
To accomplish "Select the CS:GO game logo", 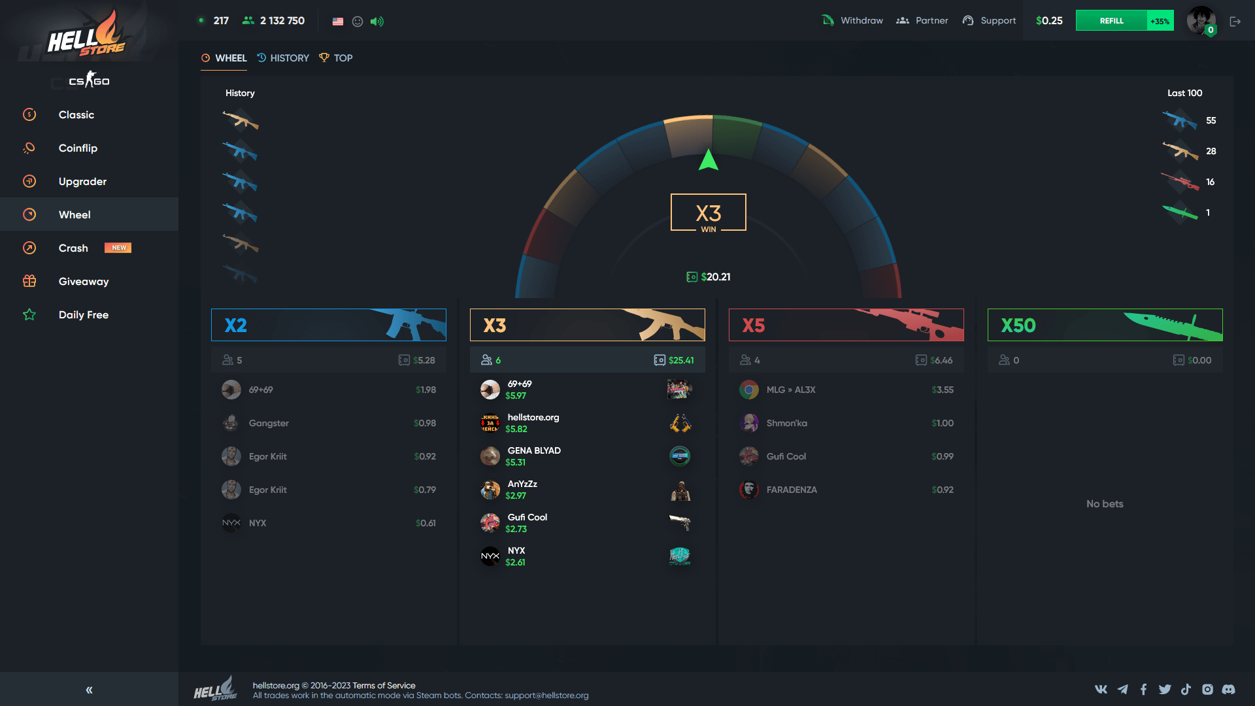I will 90,80.
